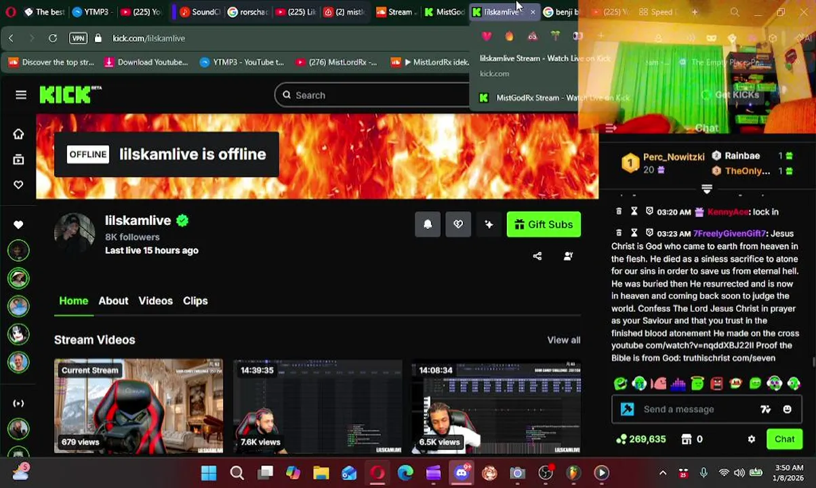Viewport: 816px width, 488px height.
Task: Open the taskbar volume control
Action: (739, 473)
